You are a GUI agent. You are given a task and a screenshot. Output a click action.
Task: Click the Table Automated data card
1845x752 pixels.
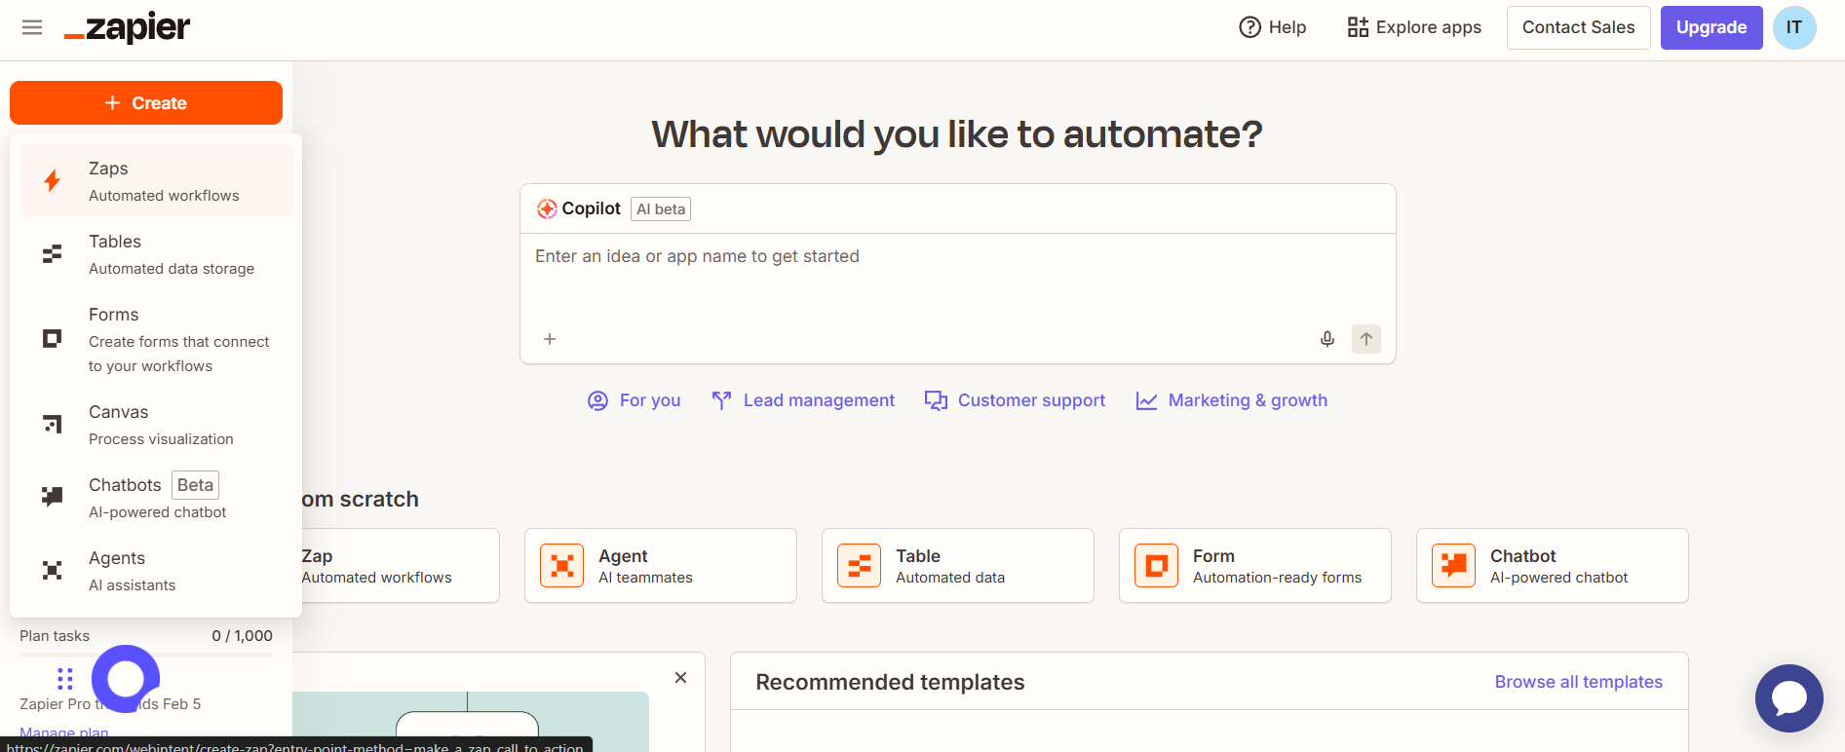click(958, 566)
